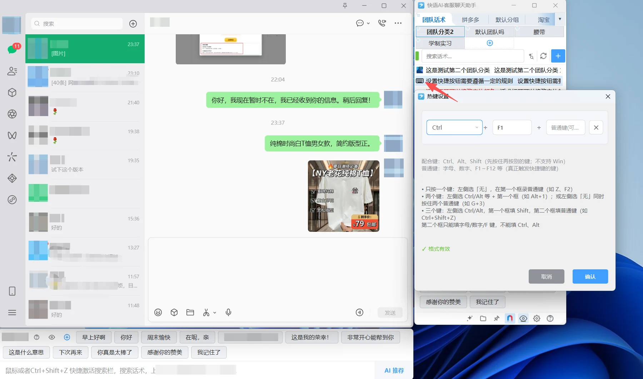Toggle the magnet dock icon in assistant footer
The width and height of the screenshot is (643, 379).
[510, 318]
